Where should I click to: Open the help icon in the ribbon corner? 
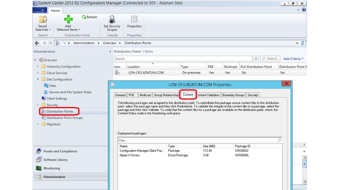click(x=304, y=10)
